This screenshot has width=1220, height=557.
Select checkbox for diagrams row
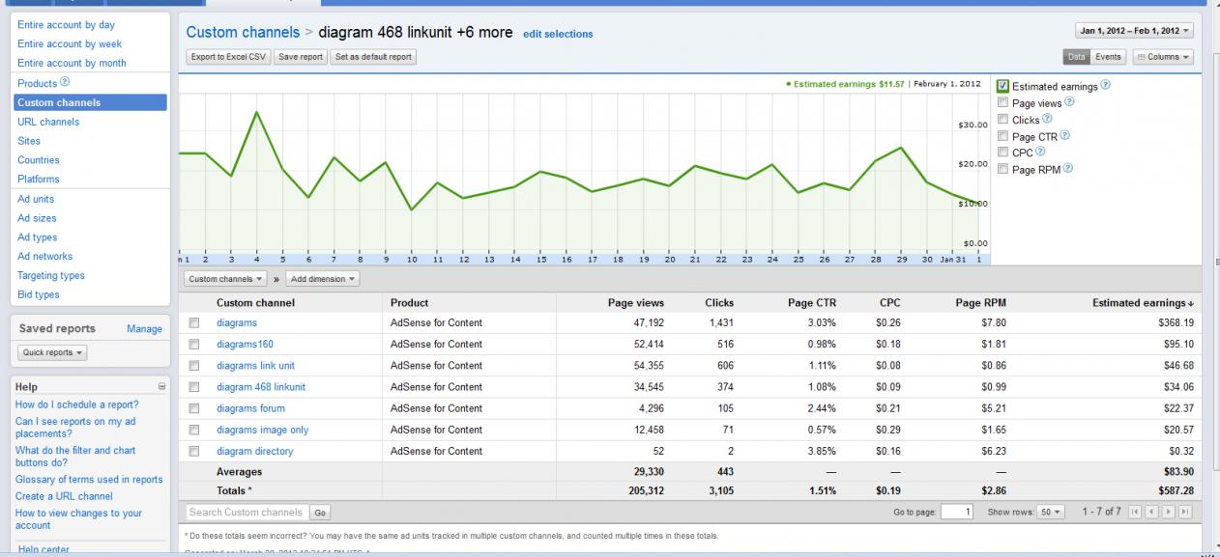(195, 323)
